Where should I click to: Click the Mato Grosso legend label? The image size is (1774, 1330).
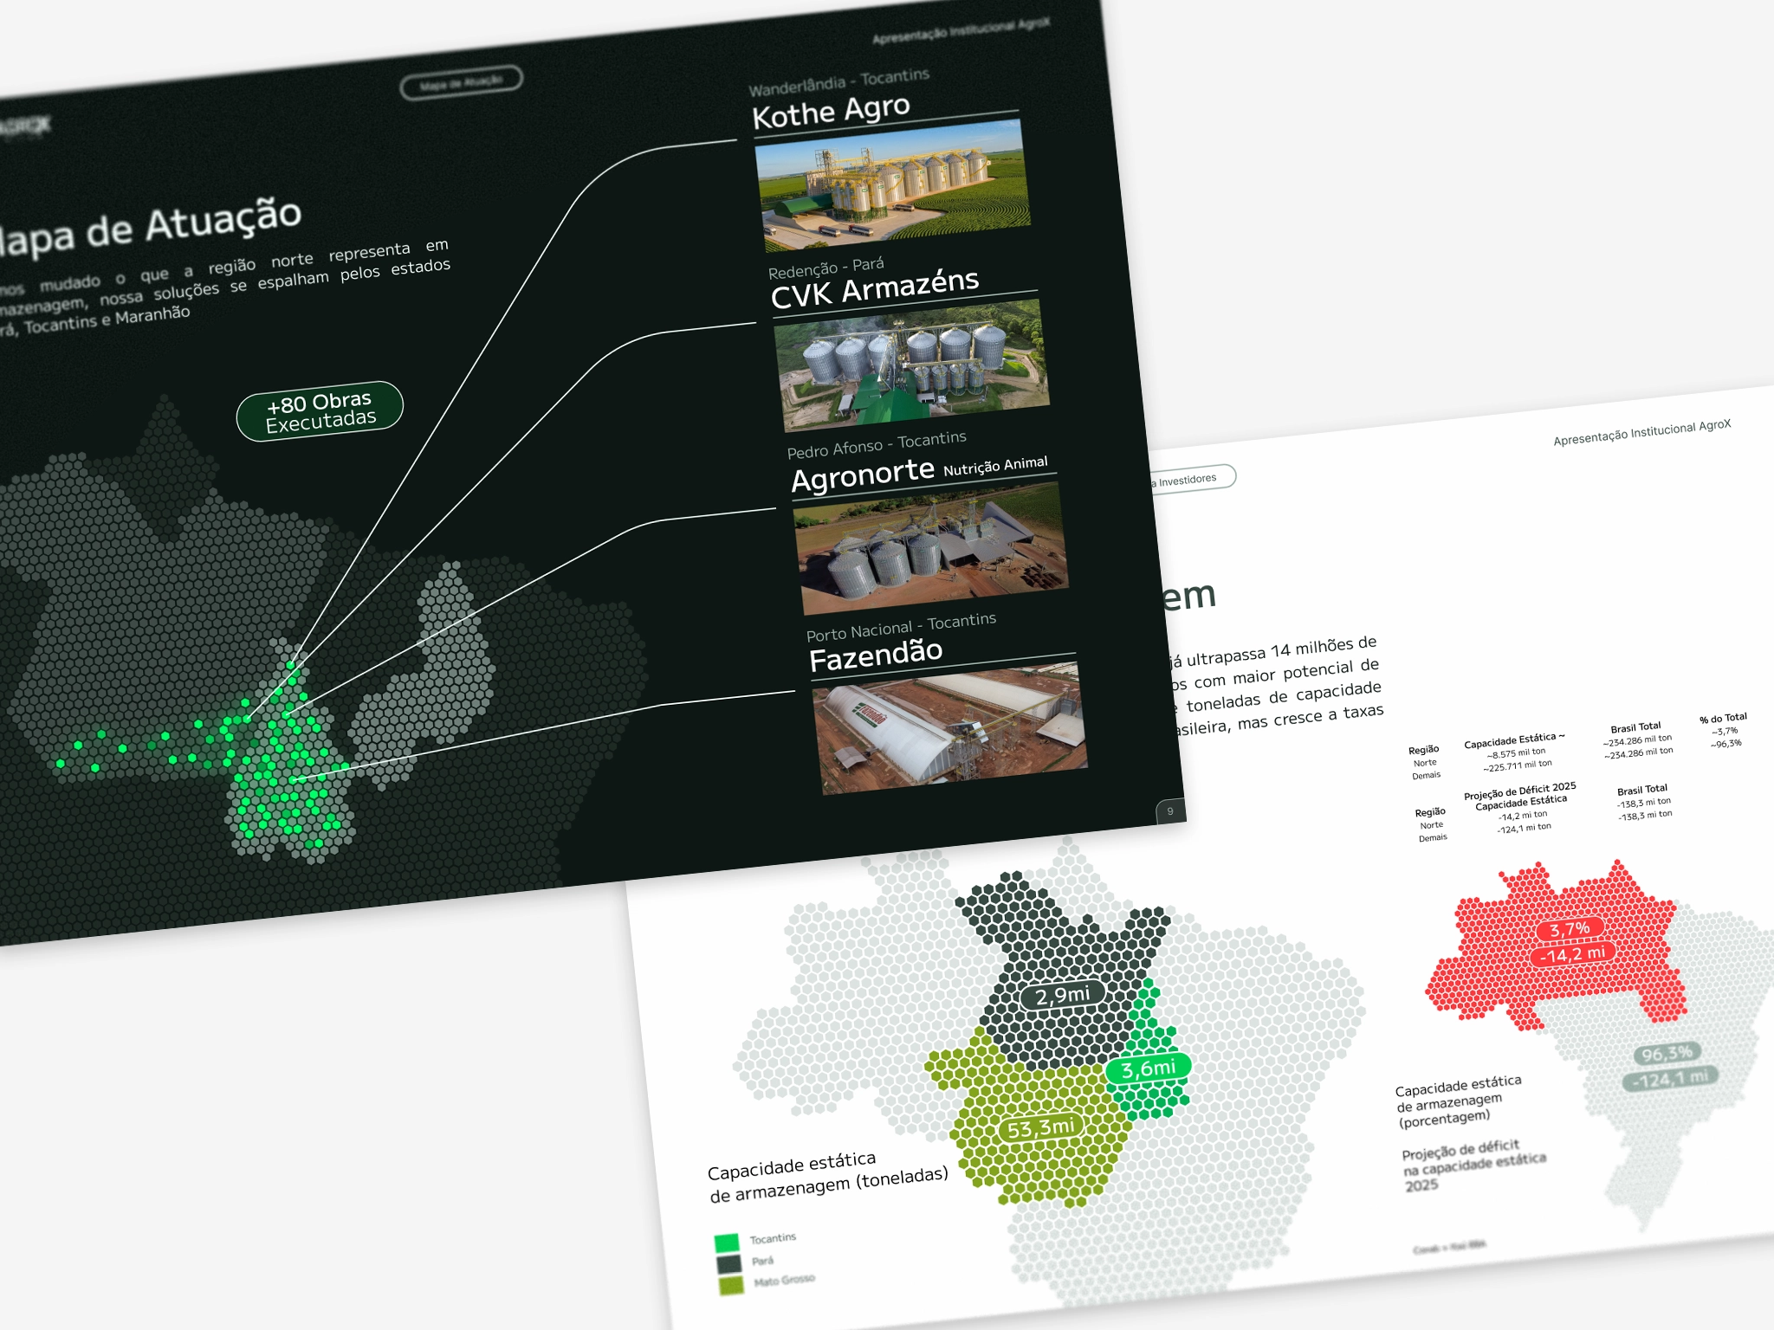pyautogui.click(x=784, y=1280)
